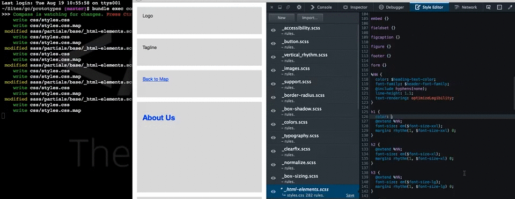Open _box-sizing.scss stylesheet

point(299,176)
